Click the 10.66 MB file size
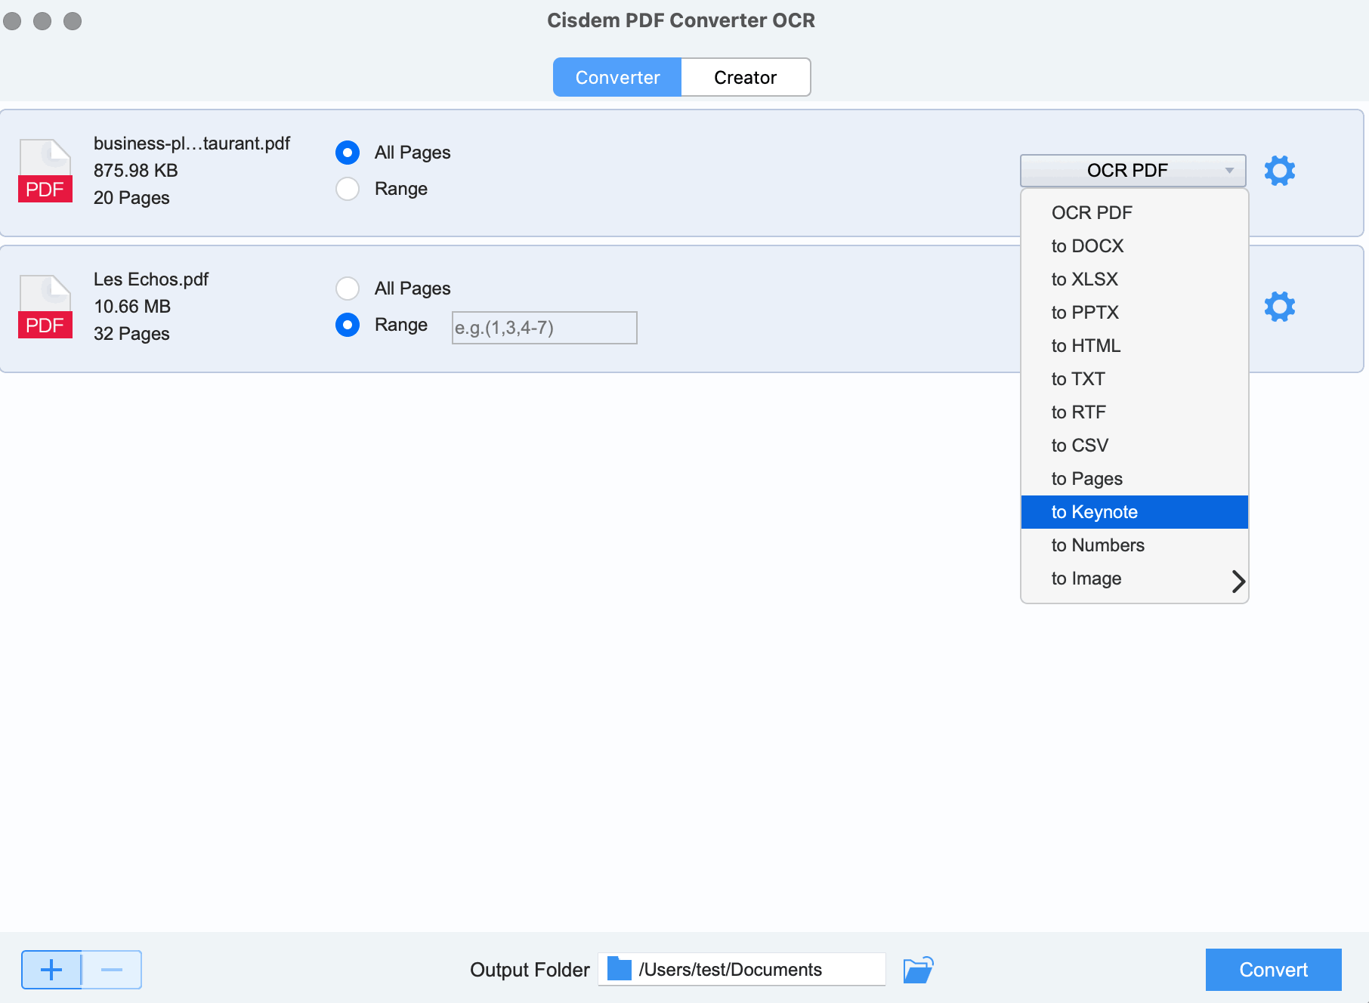The image size is (1369, 1003). (x=132, y=307)
